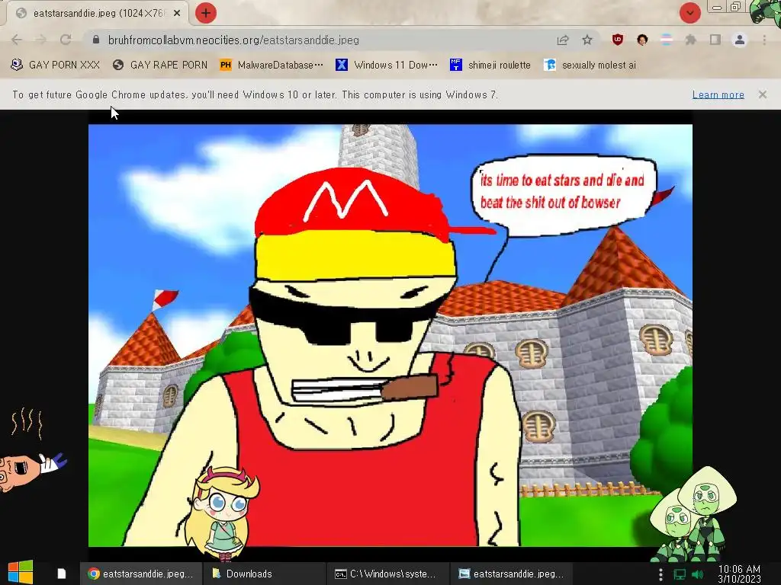Switch to the image viewer eatstarsanddie.jpeg taskbar item
This screenshot has width=781, height=585.
point(512,574)
